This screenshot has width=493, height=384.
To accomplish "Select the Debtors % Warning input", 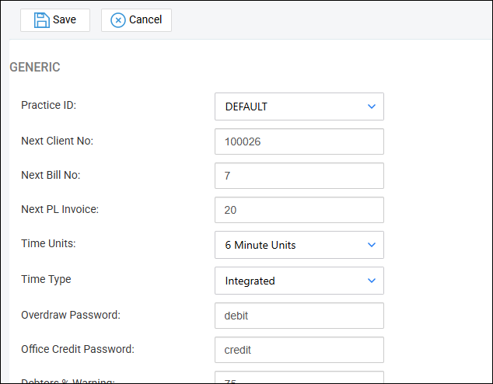I will 299,379.
